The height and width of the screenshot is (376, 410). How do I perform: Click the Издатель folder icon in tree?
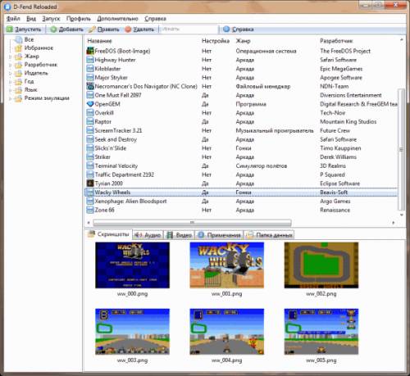pos(18,73)
